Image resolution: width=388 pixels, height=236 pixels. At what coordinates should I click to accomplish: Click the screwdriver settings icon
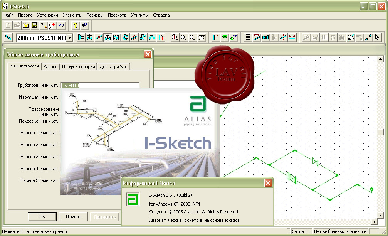coord(44,25)
